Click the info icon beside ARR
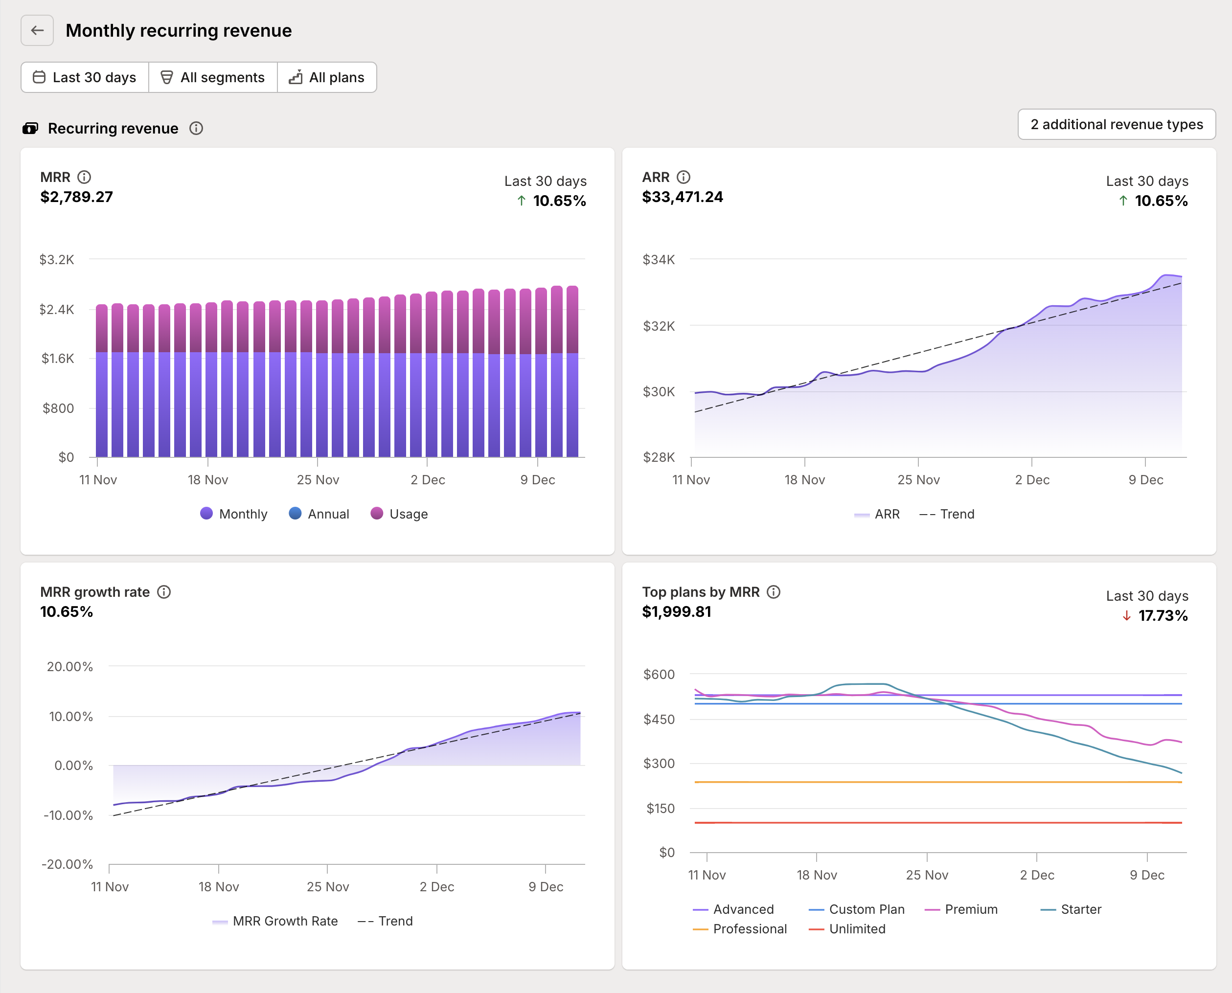The image size is (1232, 993). pos(685,177)
